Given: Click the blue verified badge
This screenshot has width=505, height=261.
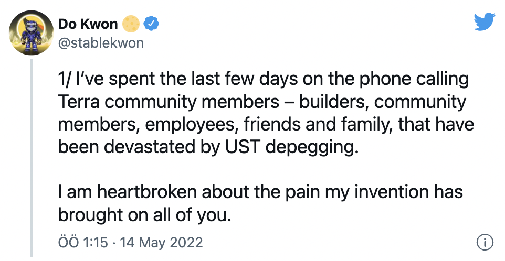Looking at the screenshot, I should pos(151,24).
